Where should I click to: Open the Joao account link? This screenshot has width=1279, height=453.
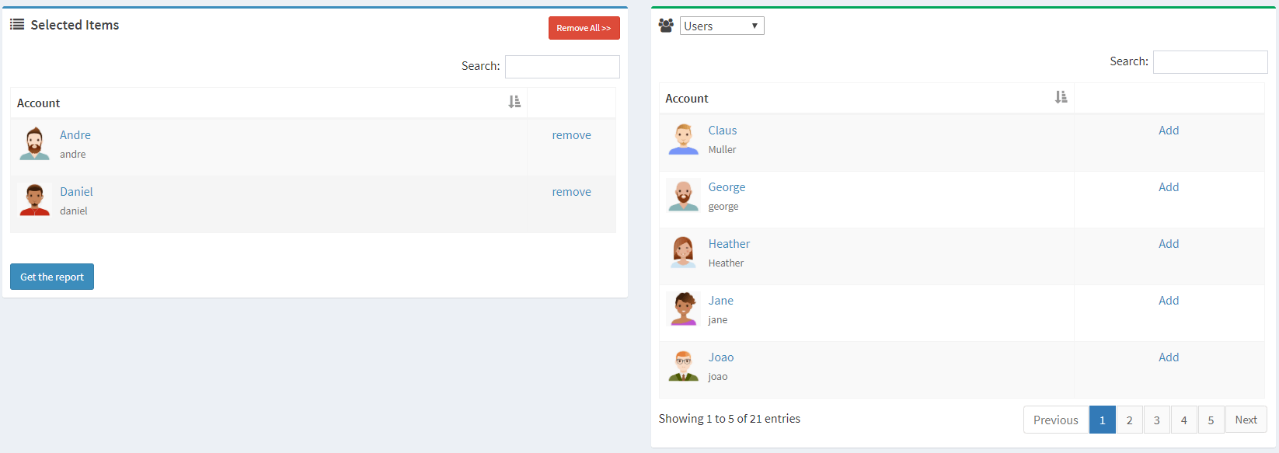point(721,357)
